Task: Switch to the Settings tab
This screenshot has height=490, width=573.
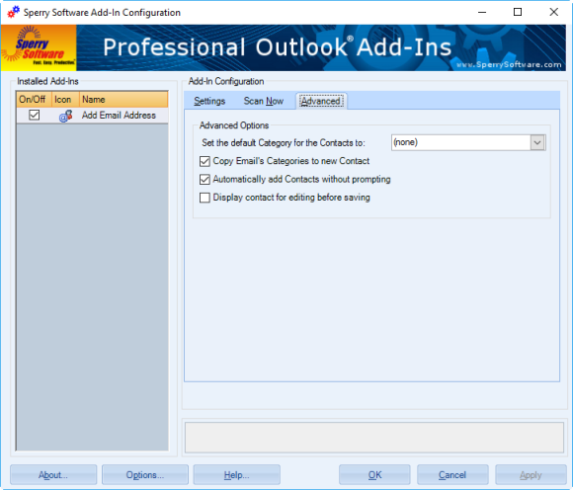Action: point(209,101)
